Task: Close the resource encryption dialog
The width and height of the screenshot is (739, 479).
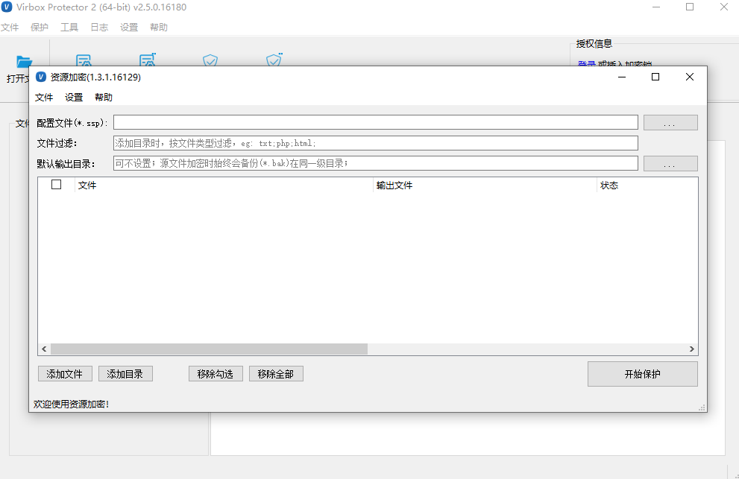Action: pyautogui.click(x=690, y=77)
